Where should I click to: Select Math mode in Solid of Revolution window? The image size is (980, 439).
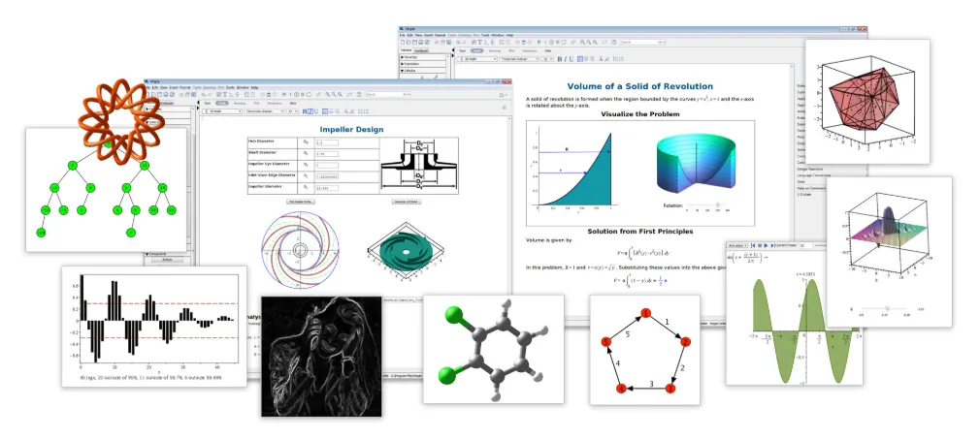(x=476, y=50)
